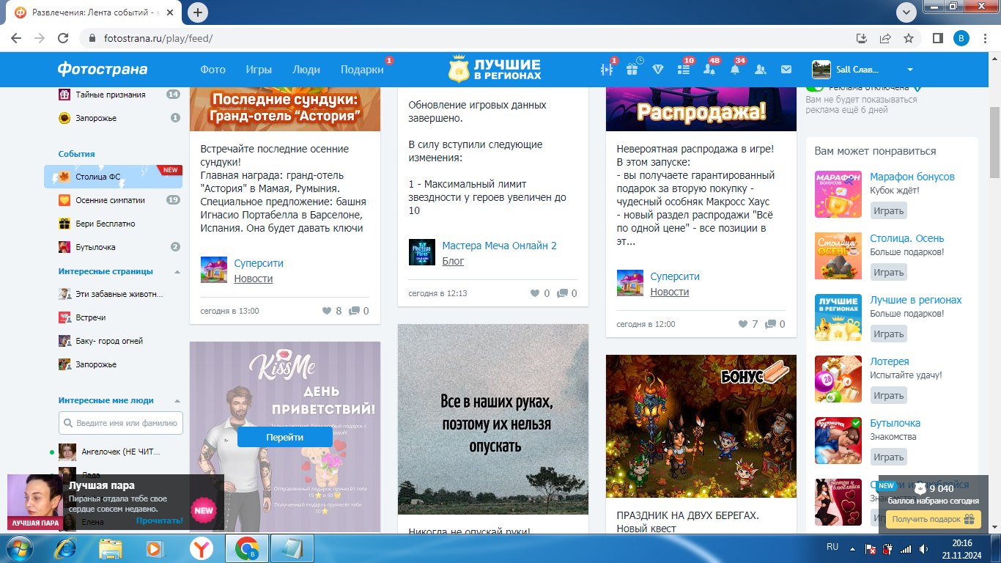Viewport: 1001px width, 563px height.
Task: Open the Фото menu
Action: [213, 70]
